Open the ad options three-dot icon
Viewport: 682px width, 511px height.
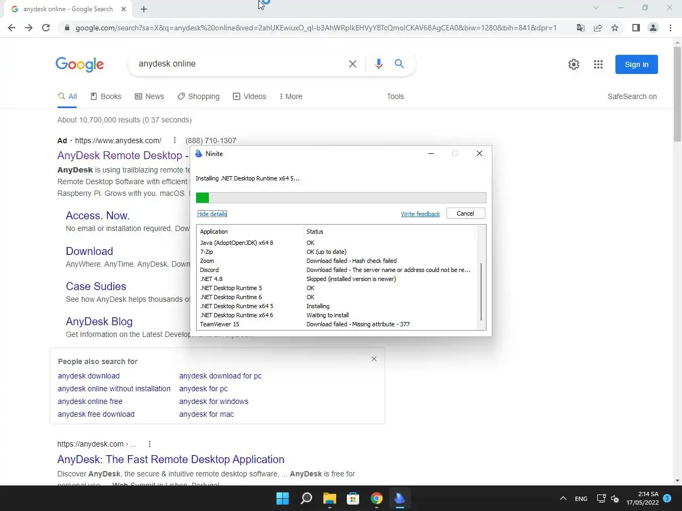coord(174,140)
